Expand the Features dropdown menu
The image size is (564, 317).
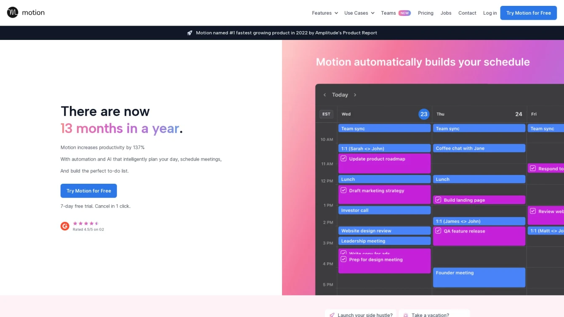tap(325, 13)
